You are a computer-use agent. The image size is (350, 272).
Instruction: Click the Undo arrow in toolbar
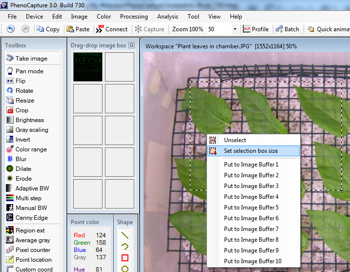pyautogui.click(x=11, y=29)
